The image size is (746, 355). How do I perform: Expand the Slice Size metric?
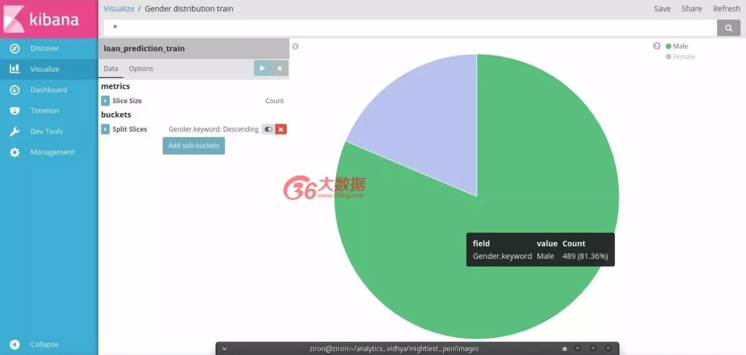105,101
